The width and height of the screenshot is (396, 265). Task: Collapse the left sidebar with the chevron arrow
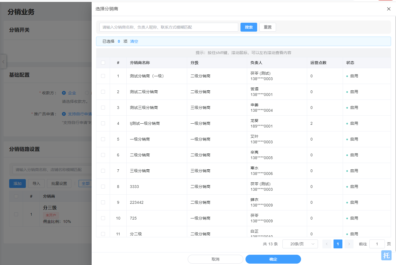(3, 62)
